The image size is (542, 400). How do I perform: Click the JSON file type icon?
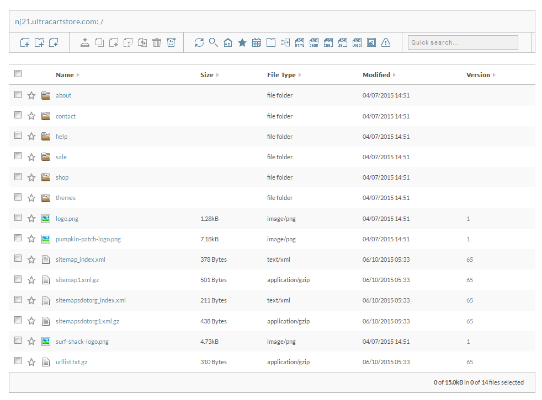(x=314, y=42)
